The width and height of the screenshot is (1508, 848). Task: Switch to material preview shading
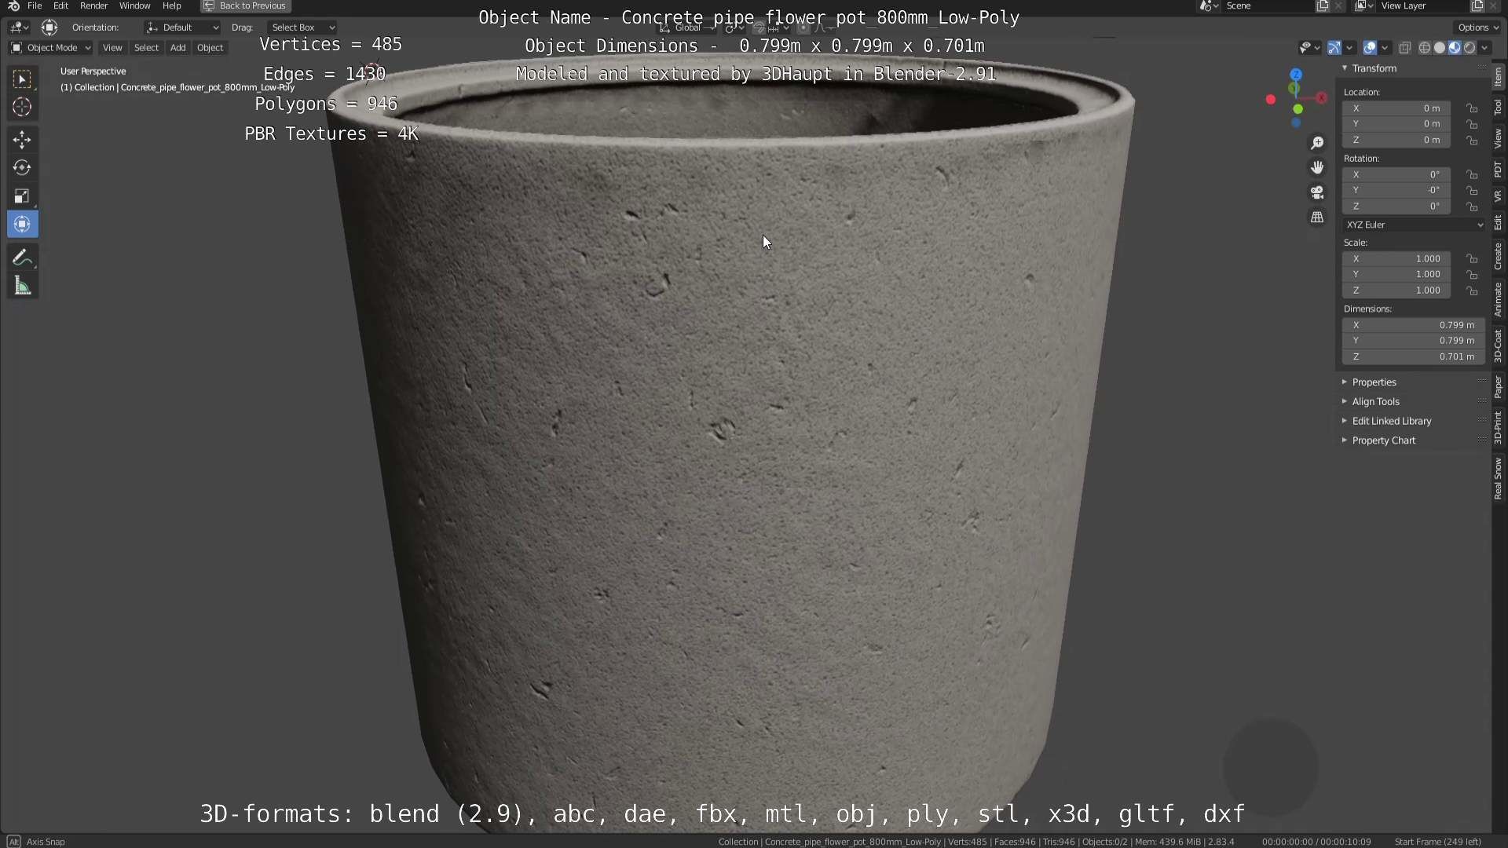tap(1455, 48)
